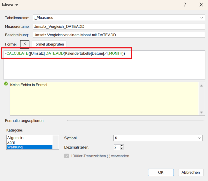Click in the DAX formula editor area
Image resolution: width=208 pixels, height=181 pixels.
tap(104, 69)
